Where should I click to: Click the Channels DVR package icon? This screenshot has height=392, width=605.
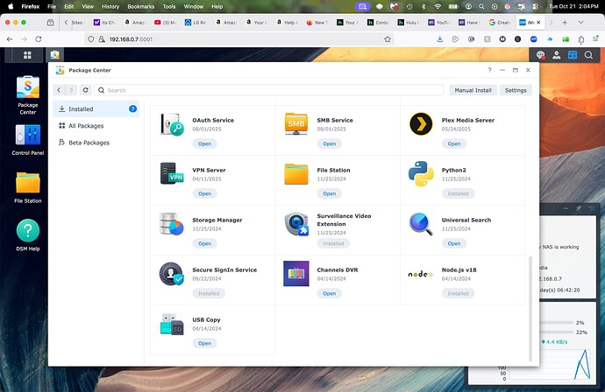296,274
